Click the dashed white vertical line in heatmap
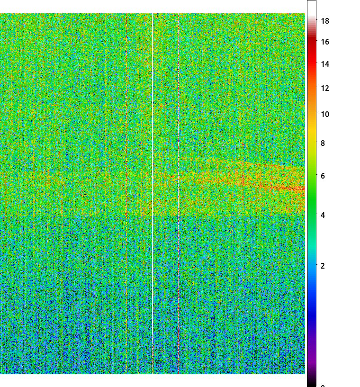360x387 pixels. pos(179,193)
